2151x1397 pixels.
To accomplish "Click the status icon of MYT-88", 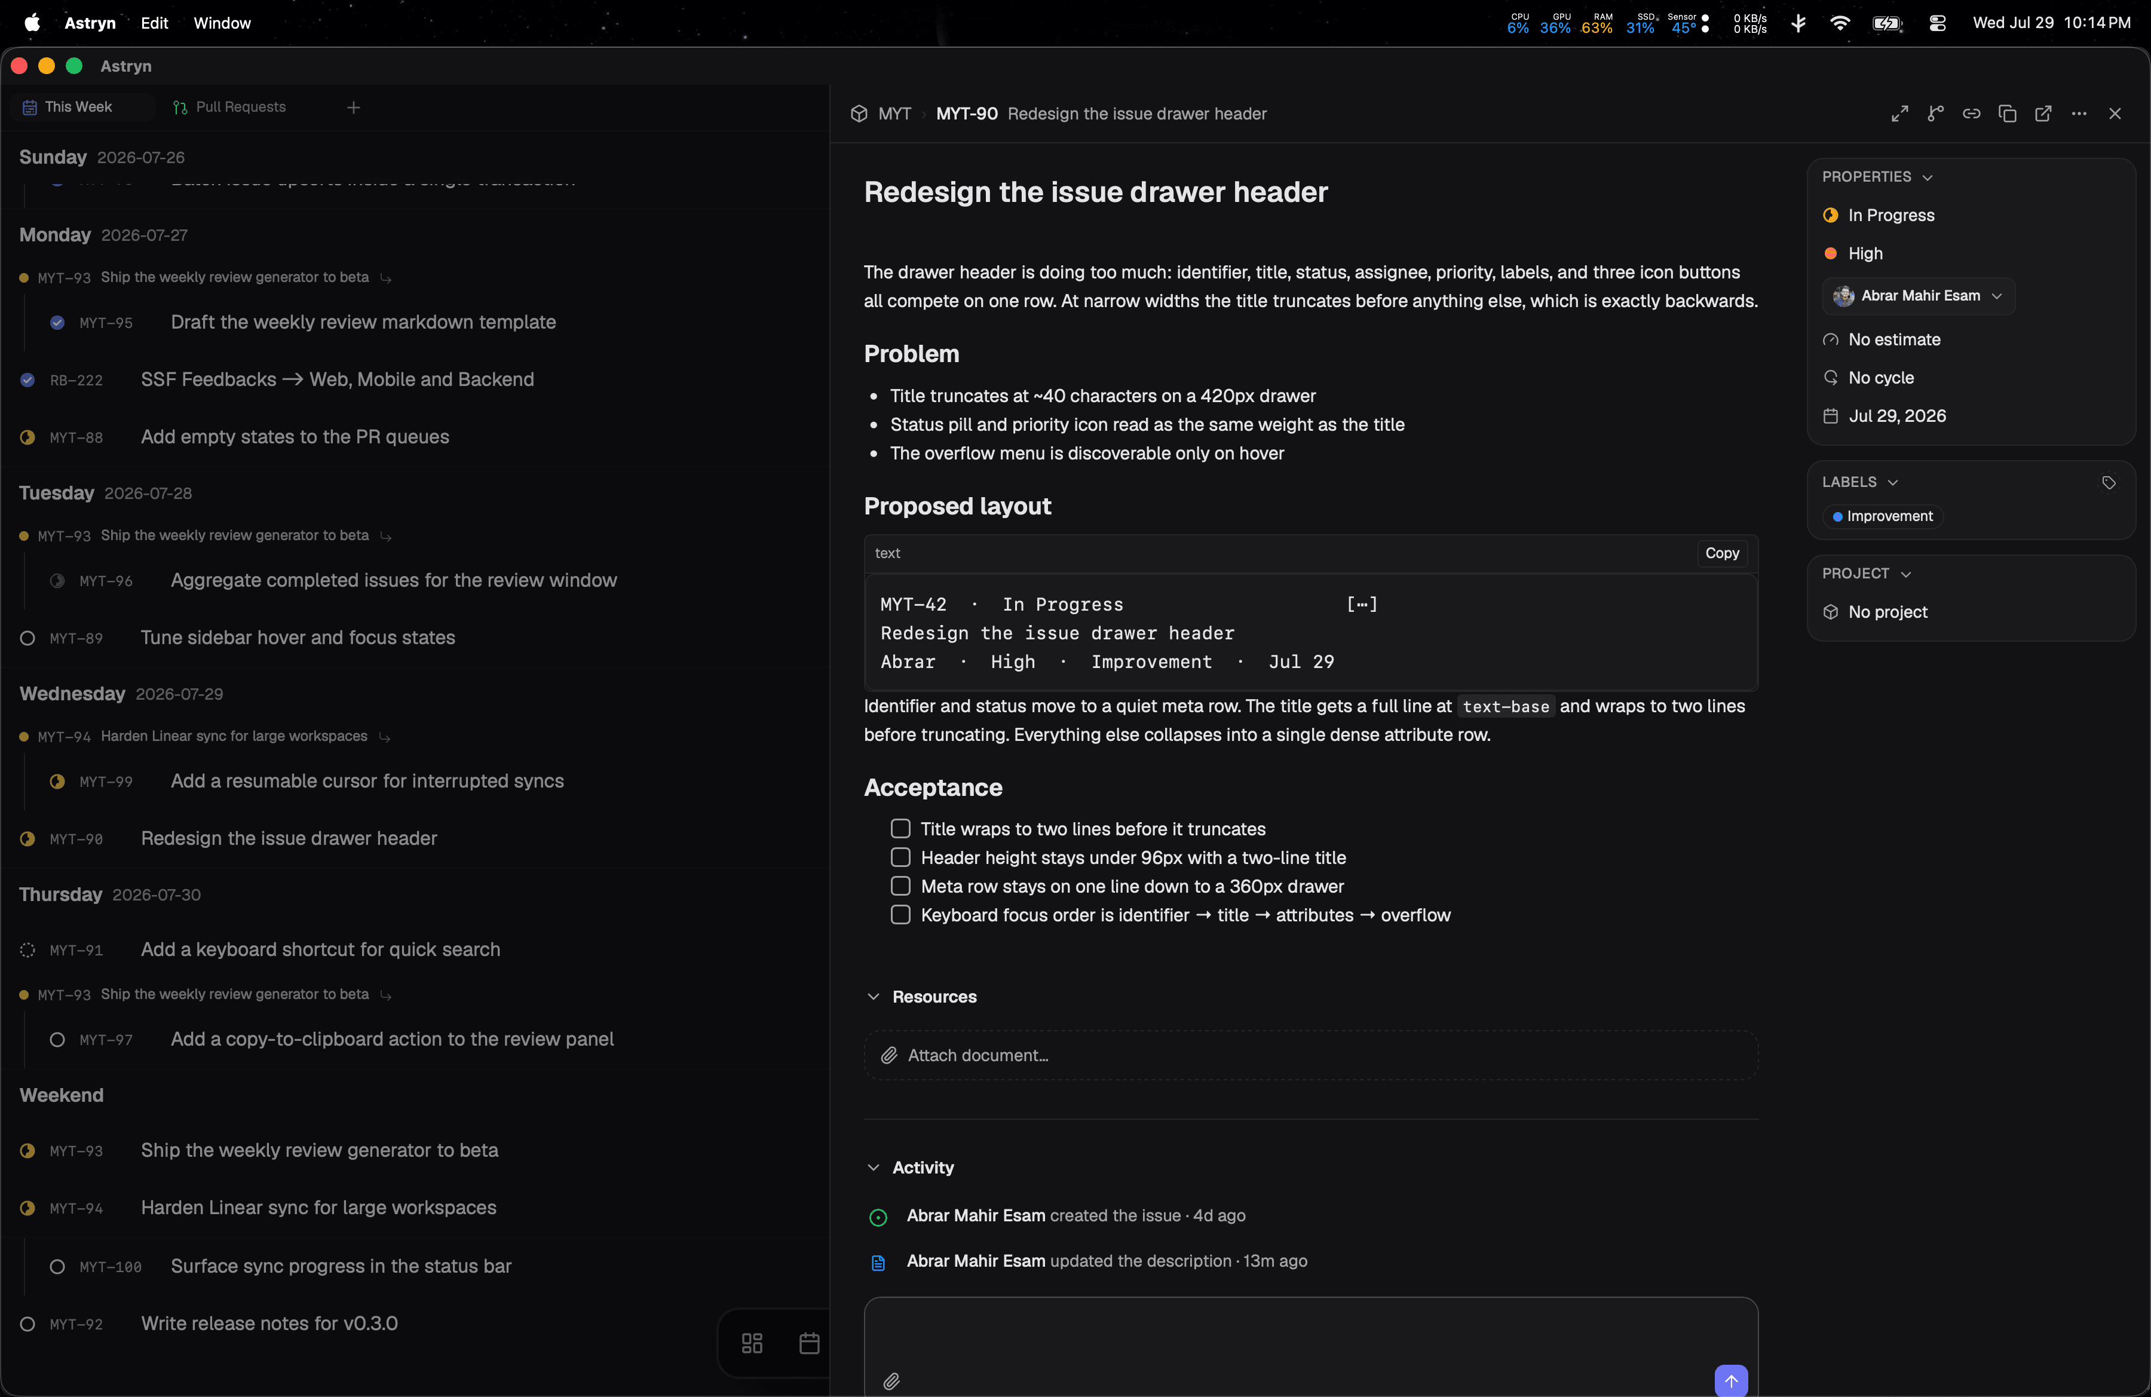I will (28, 437).
